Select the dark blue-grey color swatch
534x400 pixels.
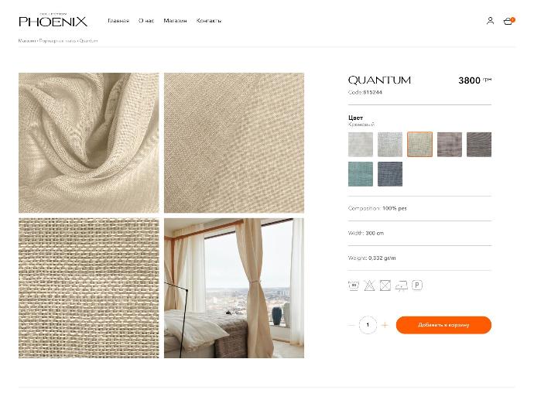[x=390, y=174]
